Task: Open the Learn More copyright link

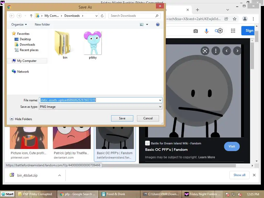Action: (207, 157)
